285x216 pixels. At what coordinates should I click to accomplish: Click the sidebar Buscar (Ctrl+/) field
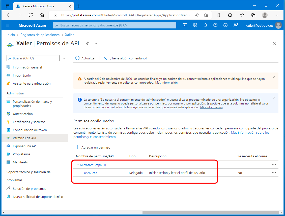(33, 58)
